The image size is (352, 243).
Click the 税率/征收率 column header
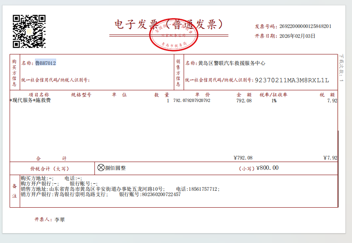[273, 95]
